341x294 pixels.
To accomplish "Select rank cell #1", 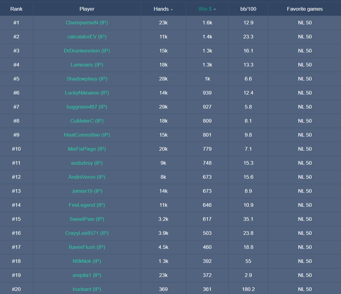I will pyautogui.click(x=16, y=23).
